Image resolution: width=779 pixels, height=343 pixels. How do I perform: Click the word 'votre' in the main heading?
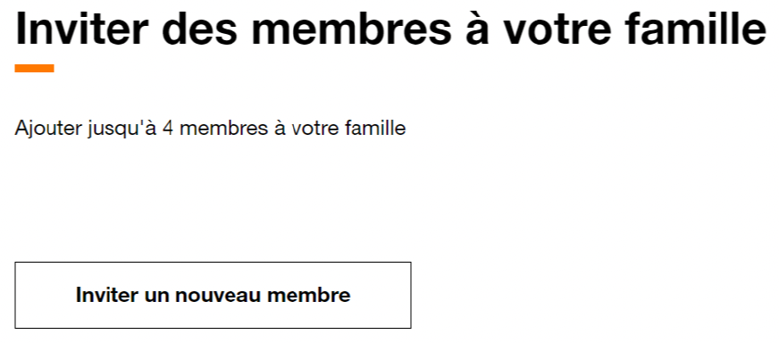point(557,29)
